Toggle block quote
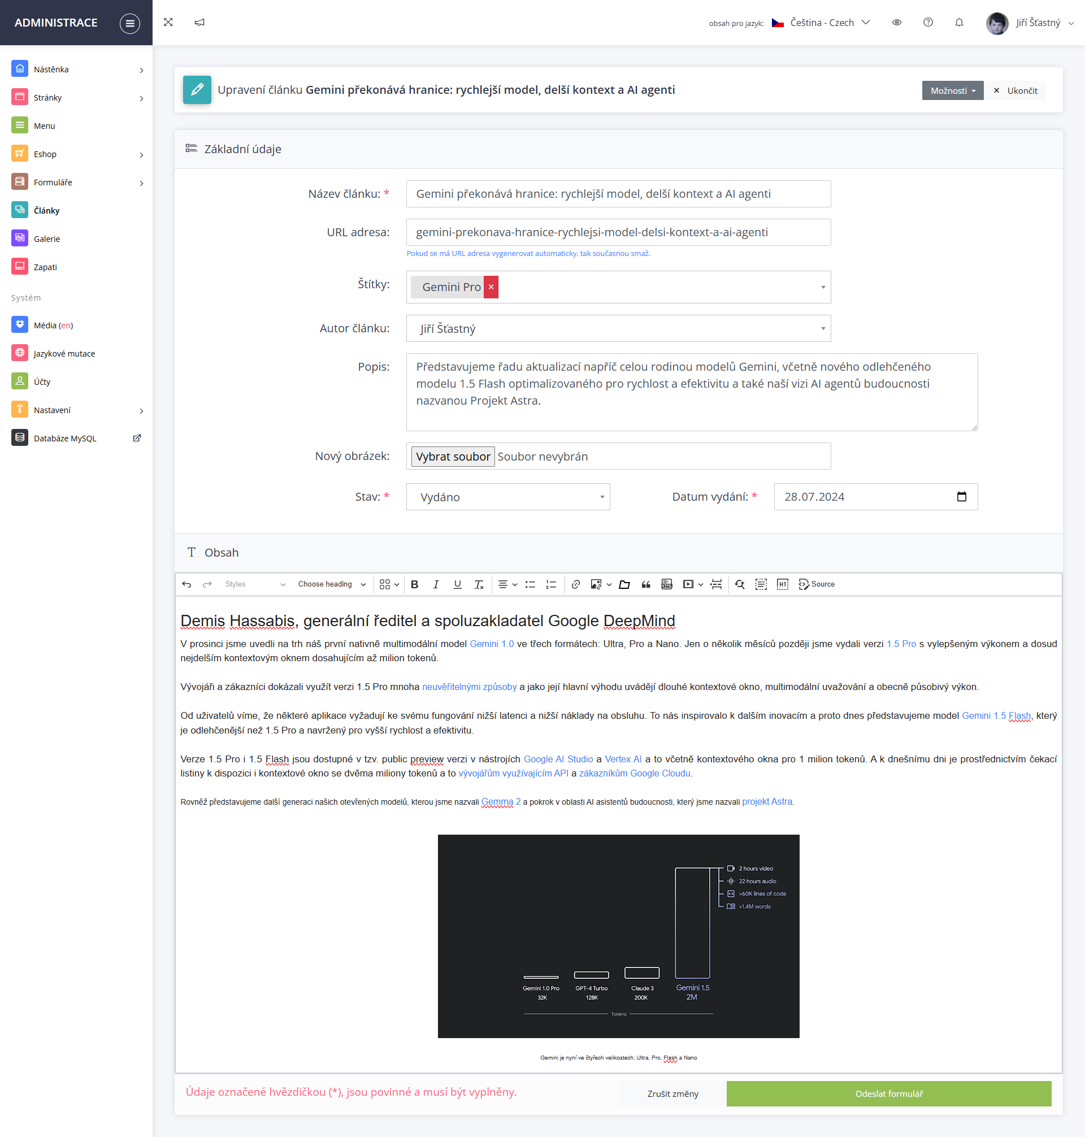This screenshot has height=1137, width=1085. [x=645, y=584]
